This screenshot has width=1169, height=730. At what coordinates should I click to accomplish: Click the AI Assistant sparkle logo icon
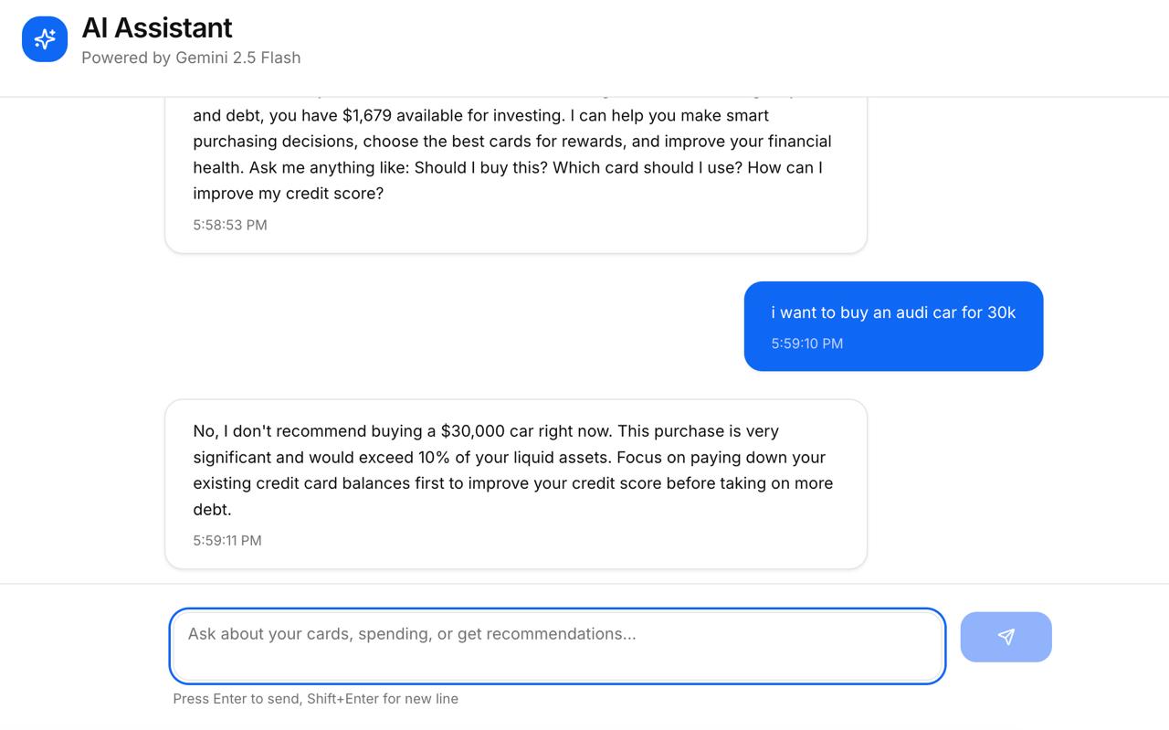tap(45, 39)
